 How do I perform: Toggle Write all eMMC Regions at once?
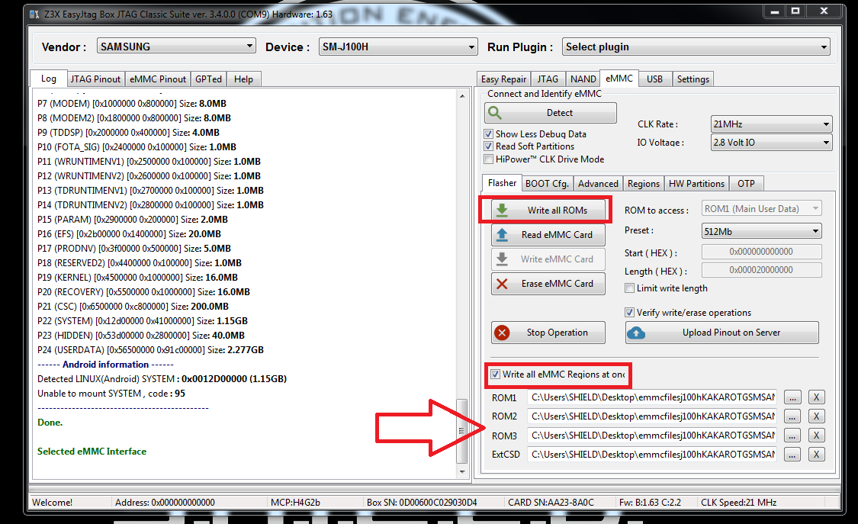495,375
